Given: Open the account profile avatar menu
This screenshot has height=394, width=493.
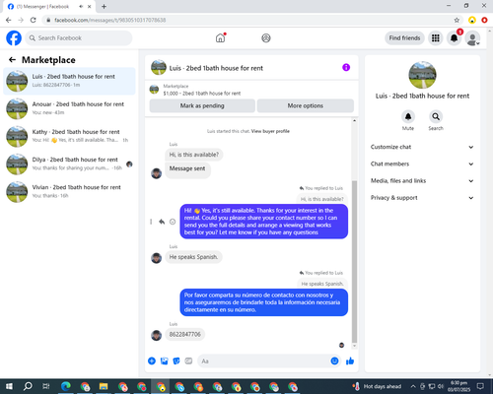Looking at the screenshot, I should pyautogui.click(x=472, y=38).
